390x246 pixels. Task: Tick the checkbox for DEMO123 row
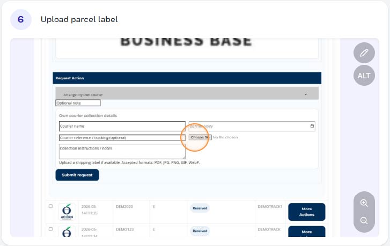pos(50,229)
